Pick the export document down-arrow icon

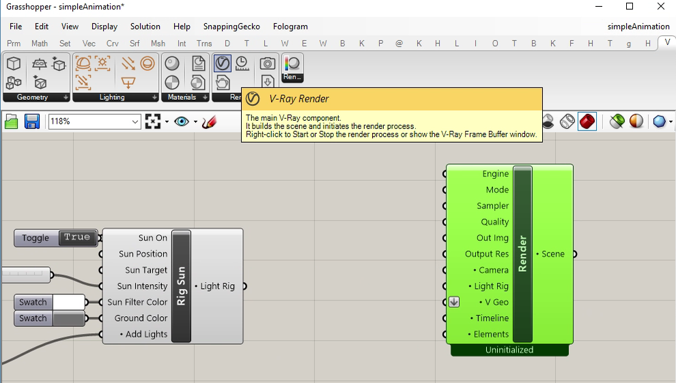point(268,81)
